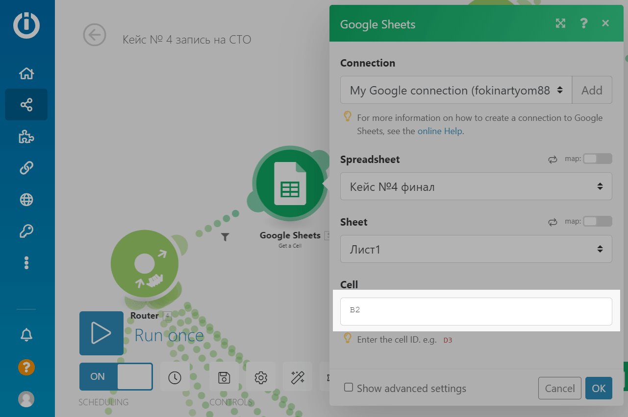Screen dimensions: 628x417
Task: Go to Home in sidebar
Action: [x=26, y=73]
